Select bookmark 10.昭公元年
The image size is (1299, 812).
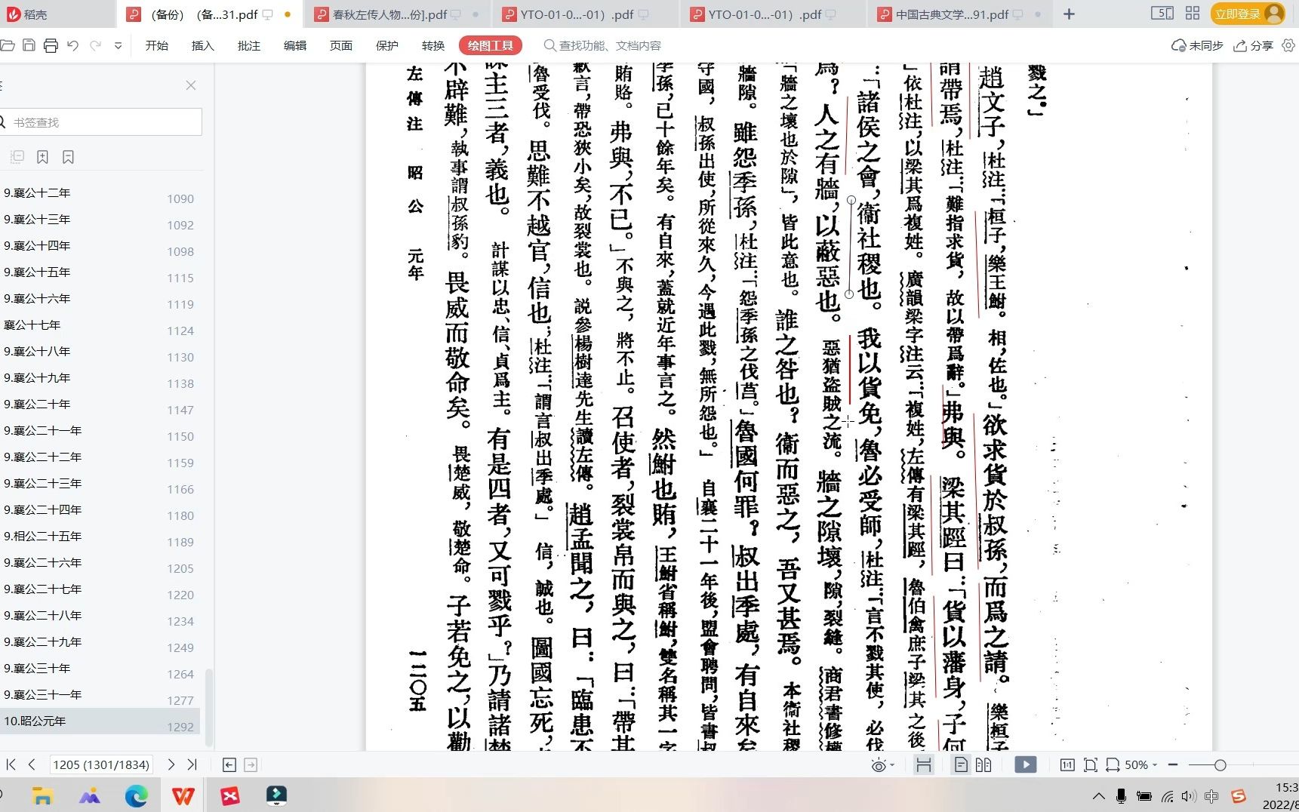click(x=100, y=721)
